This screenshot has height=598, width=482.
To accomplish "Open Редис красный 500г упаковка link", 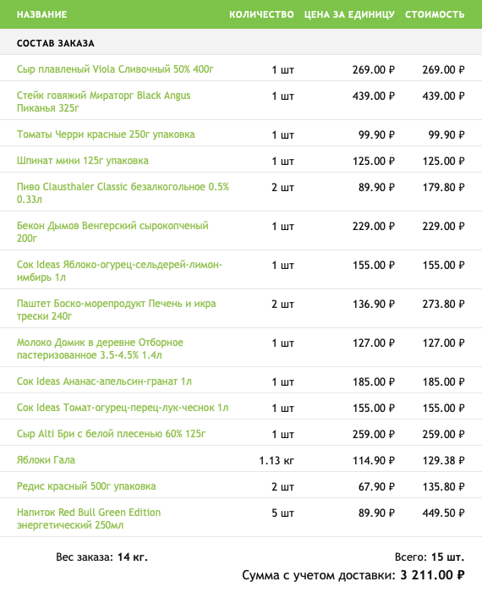I will pyautogui.click(x=86, y=486).
